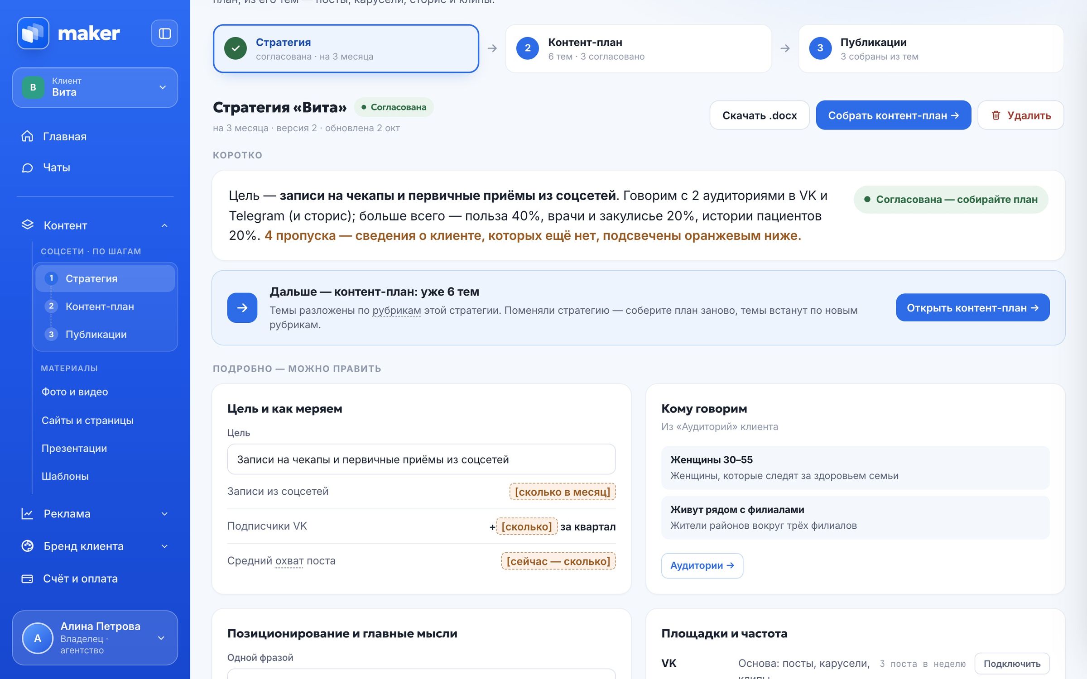Click the Чаты chat bubble icon
Image resolution: width=1087 pixels, height=679 pixels.
(x=27, y=167)
